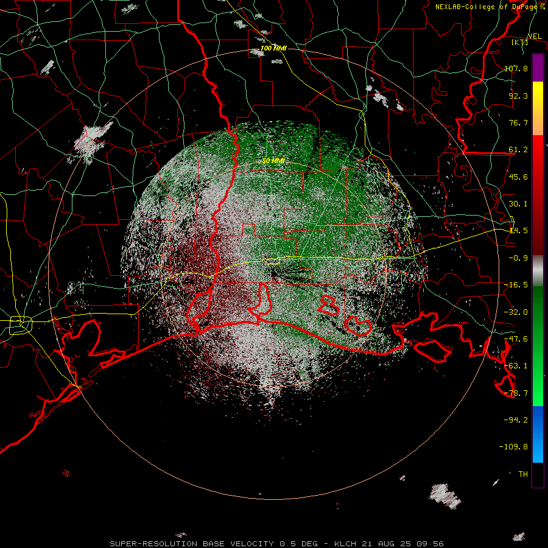Select the "VEL" legend title
Screen dimensions: 548x548
click(535, 37)
